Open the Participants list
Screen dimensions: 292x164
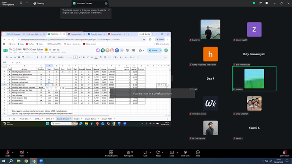(129, 154)
